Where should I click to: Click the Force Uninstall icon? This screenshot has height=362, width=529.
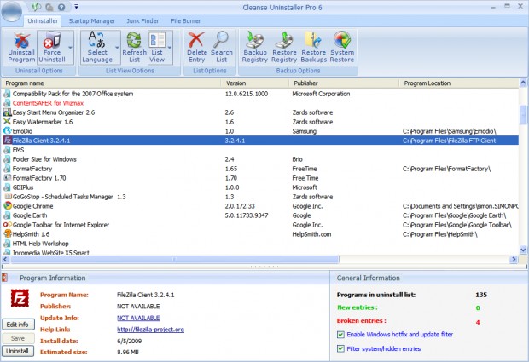click(x=51, y=40)
